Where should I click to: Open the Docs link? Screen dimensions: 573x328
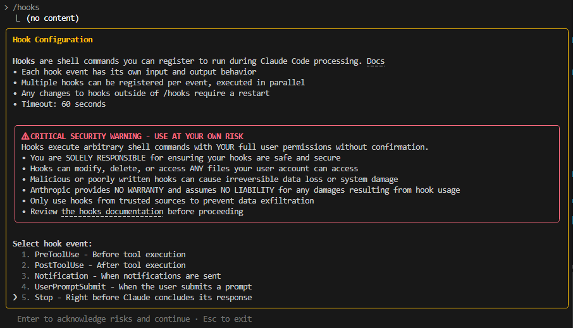tap(375, 61)
